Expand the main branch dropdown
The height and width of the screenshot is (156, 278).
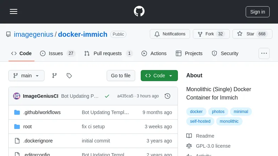click(x=26, y=76)
